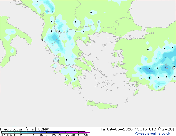Screen dimensions: 176x136
Task: Click the date 'Tu 09-06-2026' text
Action: [x=117, y=129]
